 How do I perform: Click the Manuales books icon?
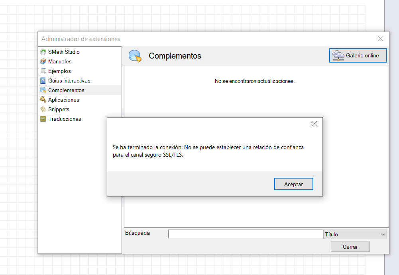pos(43,61)
